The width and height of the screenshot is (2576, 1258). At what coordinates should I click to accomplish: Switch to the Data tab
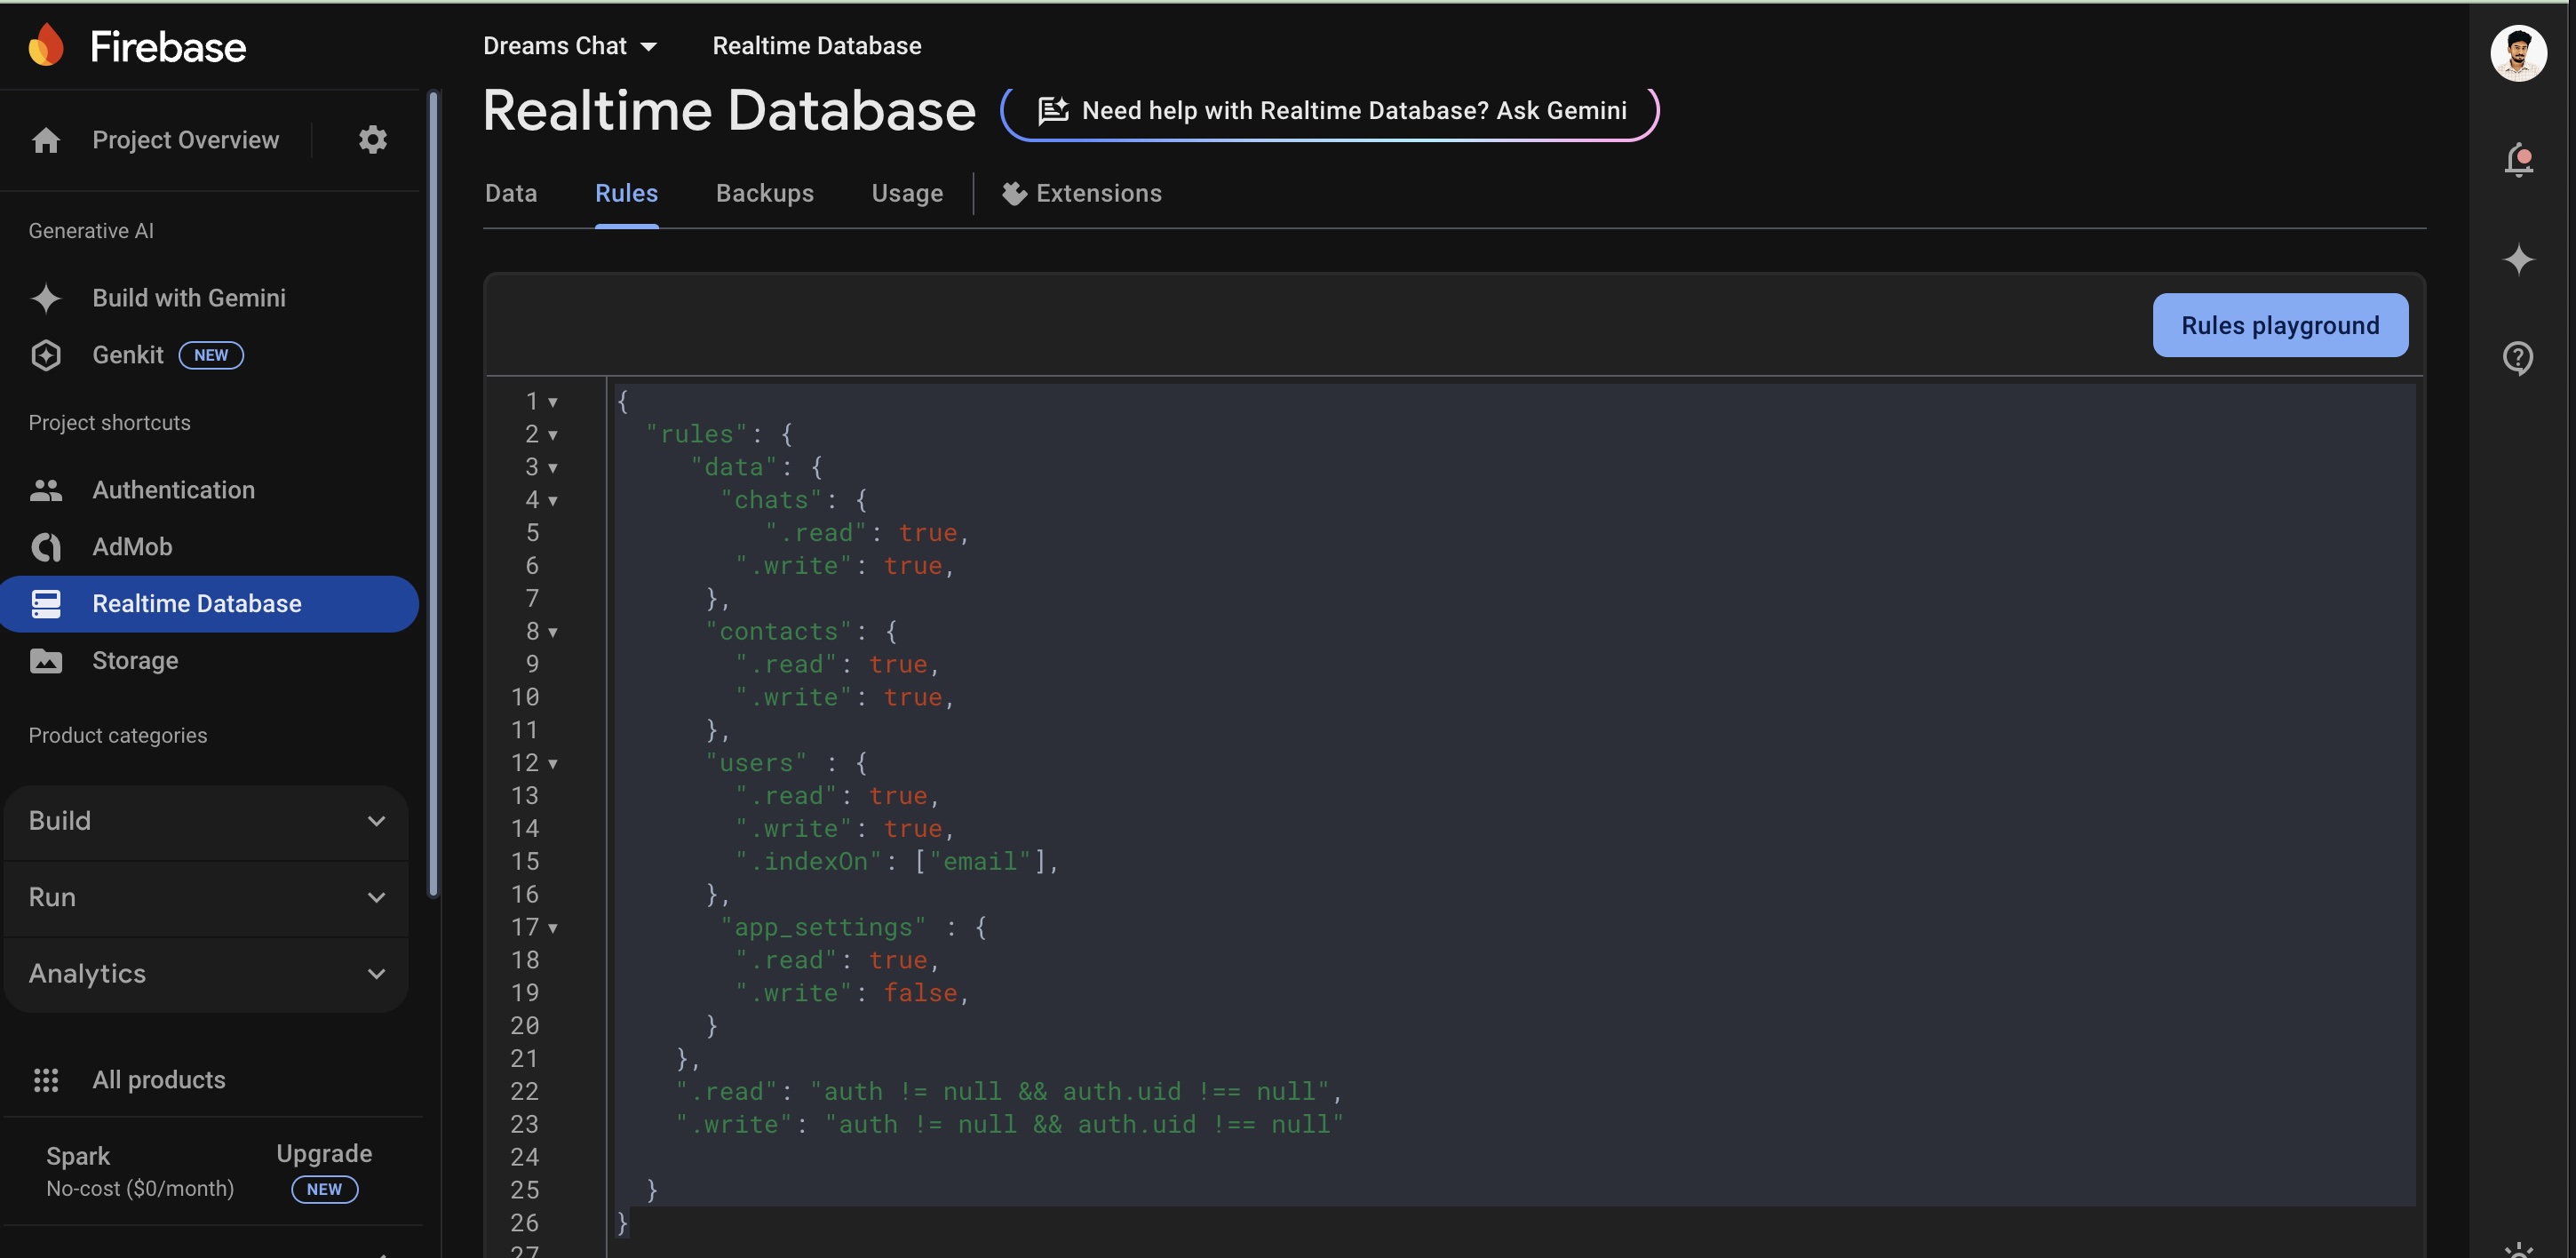[511, 194]
